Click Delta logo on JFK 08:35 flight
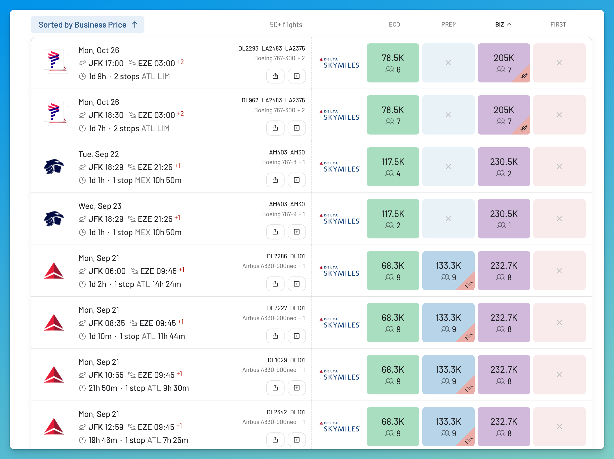The width and height of the screenshot is (614, 459). click(54, 323)
